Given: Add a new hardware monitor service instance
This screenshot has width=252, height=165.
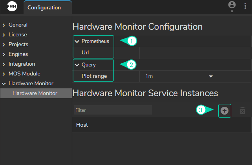Looking at the screenshot, I should point(225,111).
